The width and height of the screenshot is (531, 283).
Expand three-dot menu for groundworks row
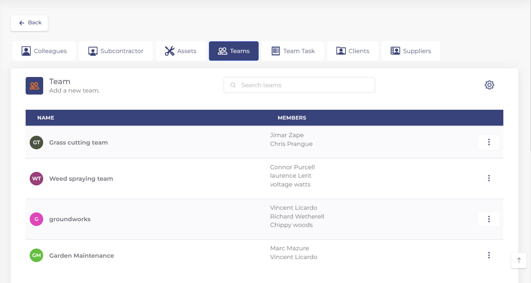[488, 219]
